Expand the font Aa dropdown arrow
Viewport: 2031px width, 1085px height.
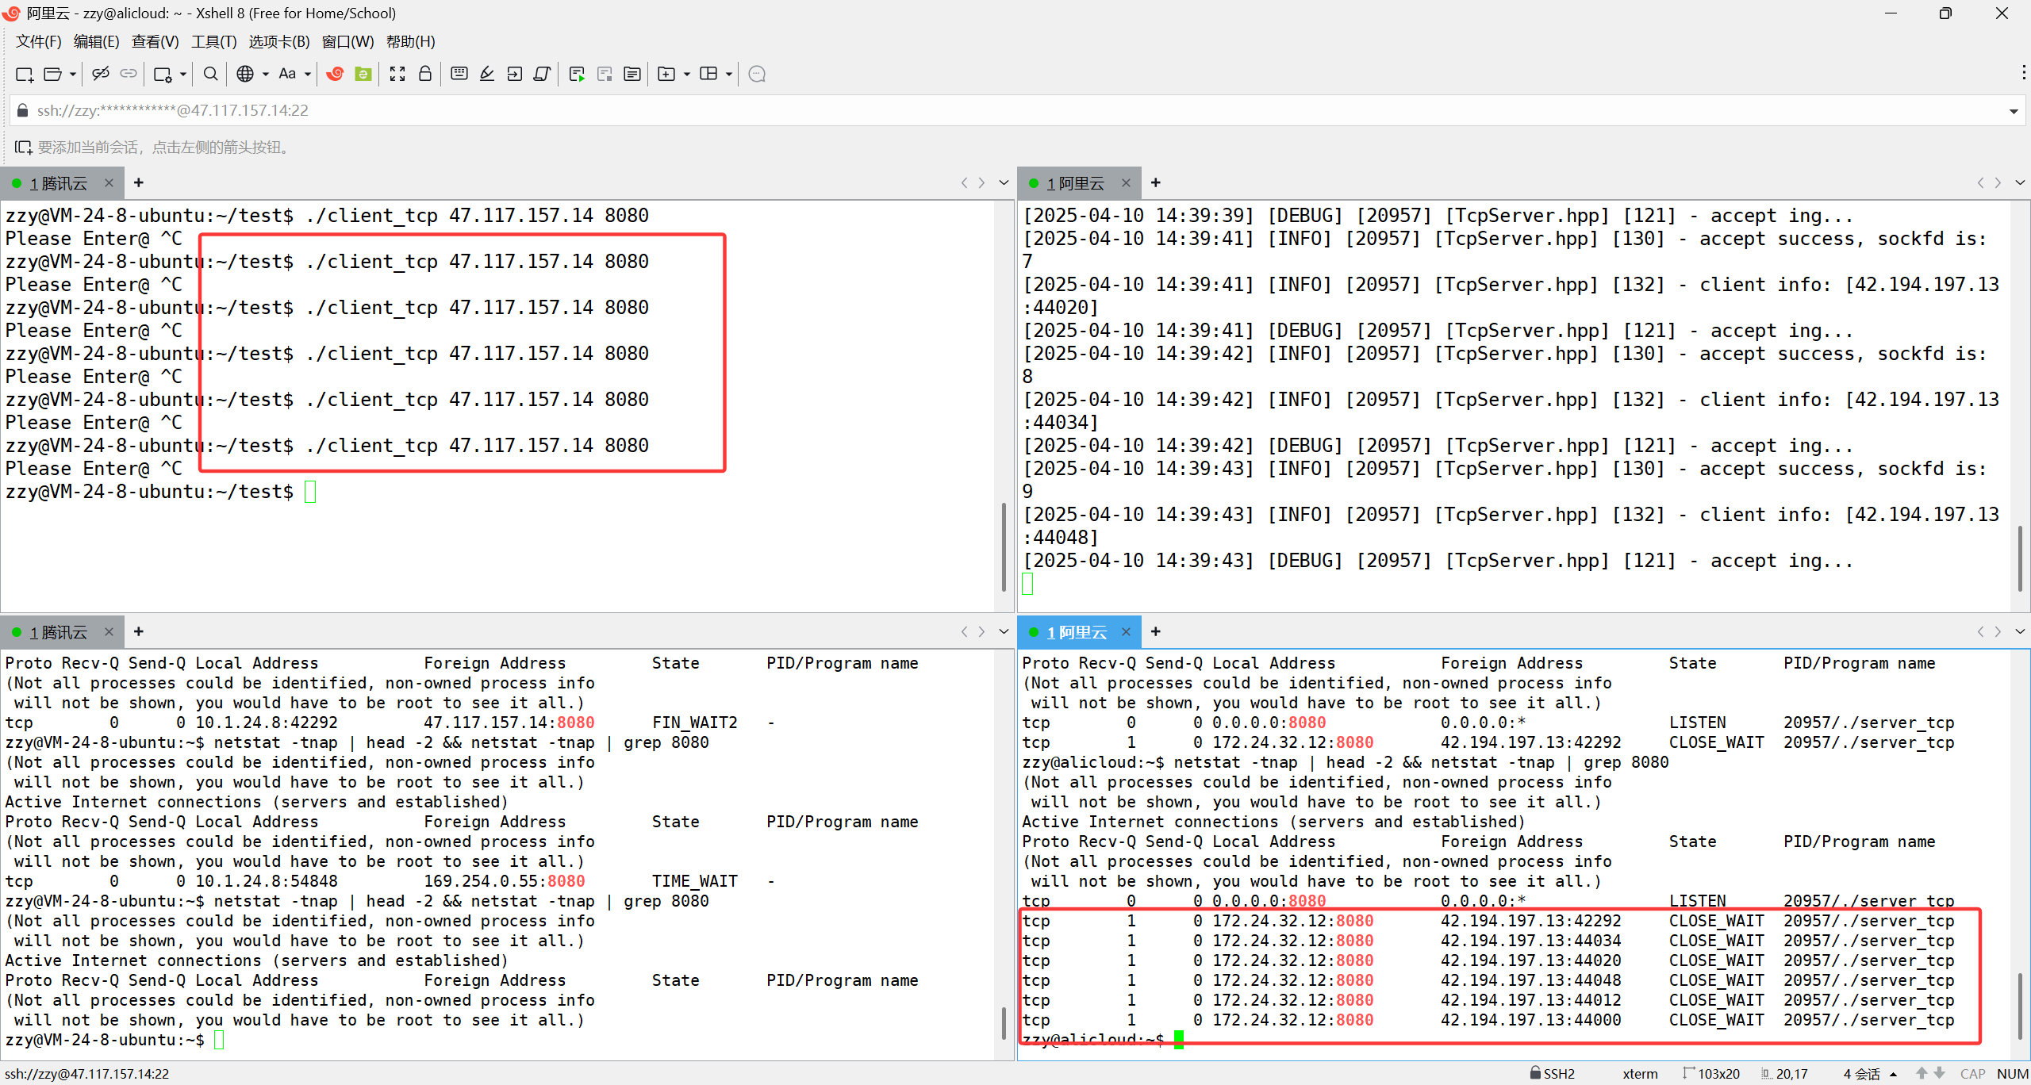tap(308, 74)
